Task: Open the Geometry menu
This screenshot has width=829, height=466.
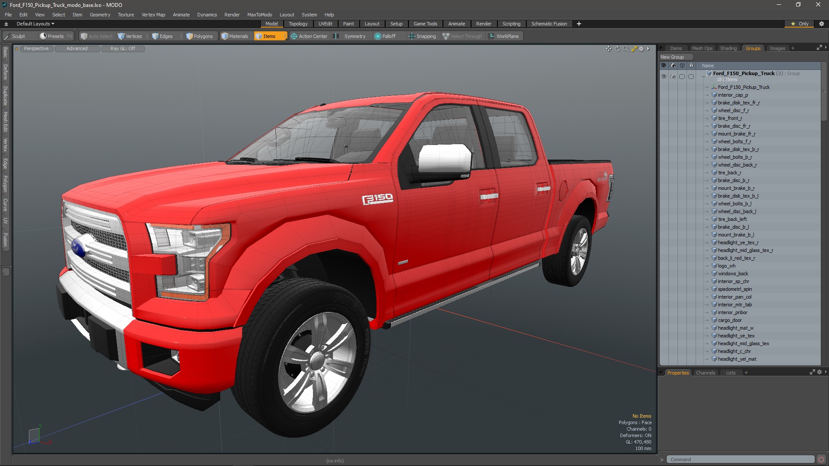Action: [100, 15]
